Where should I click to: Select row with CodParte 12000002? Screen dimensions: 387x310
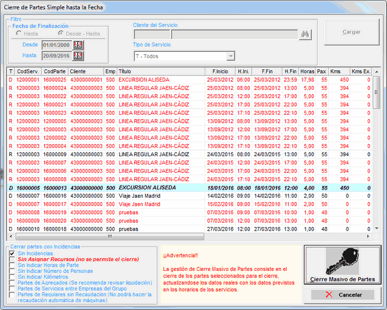190,138
